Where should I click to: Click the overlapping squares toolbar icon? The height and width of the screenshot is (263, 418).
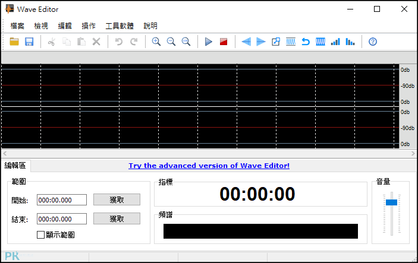[276, 42]
